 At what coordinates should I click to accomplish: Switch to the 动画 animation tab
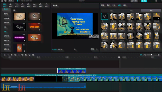coord(119,5)
